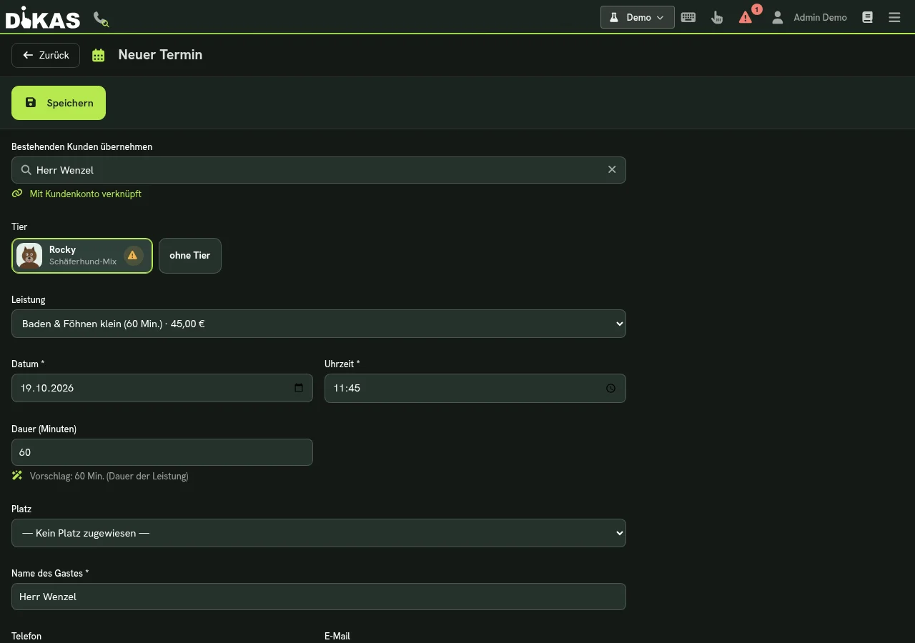The image size is (915, 643).
Task: Open the Leistung service dropdown
Action: click(x=319, y=324)
